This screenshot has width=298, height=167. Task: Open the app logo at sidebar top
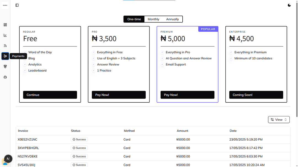pyautogui.click(x=5, y=5)
